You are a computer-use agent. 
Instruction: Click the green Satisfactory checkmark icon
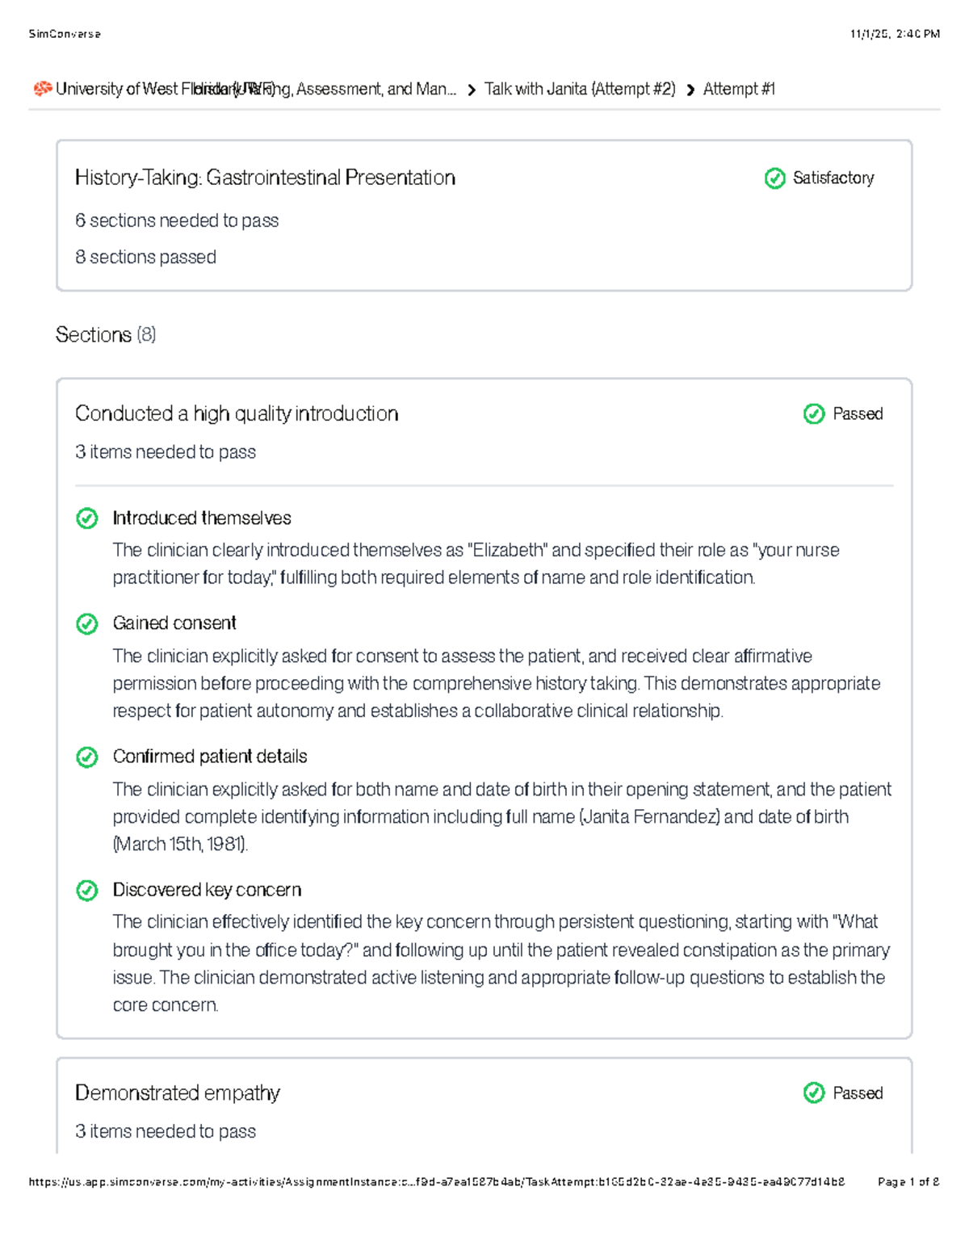click(x=774, y=178)
